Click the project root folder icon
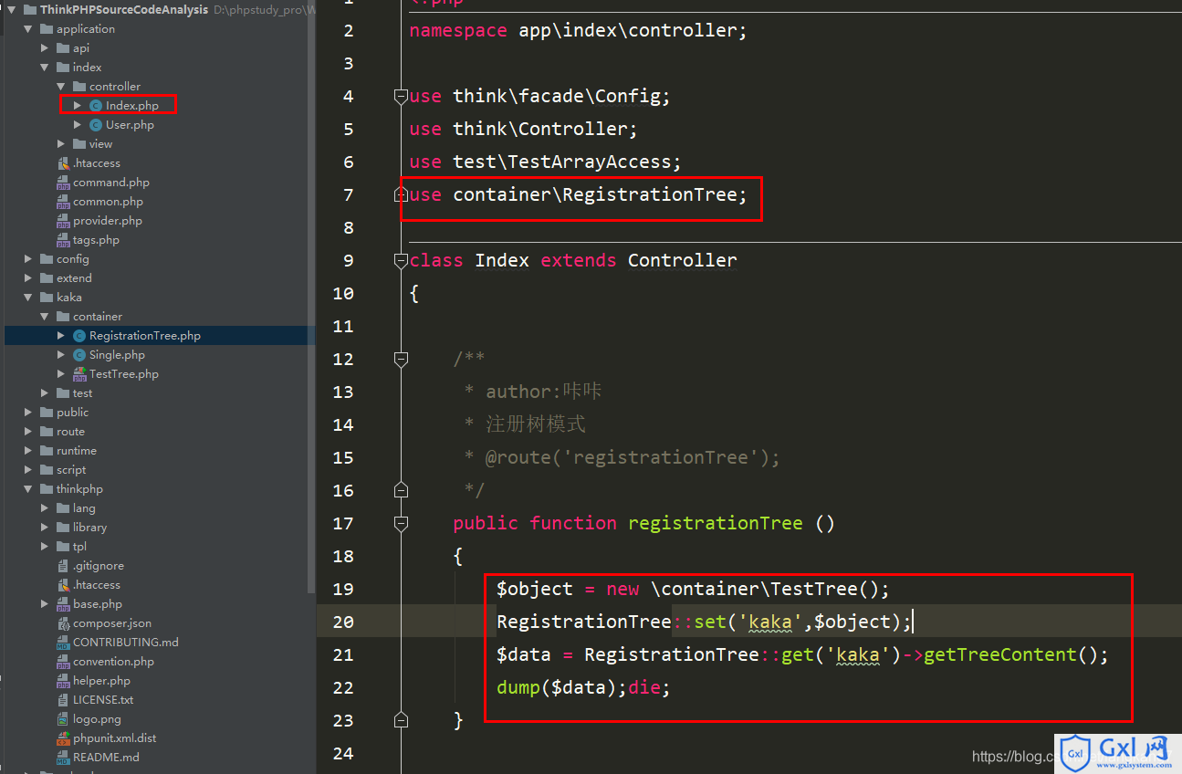1182x774 pixels. click(30, 10)
